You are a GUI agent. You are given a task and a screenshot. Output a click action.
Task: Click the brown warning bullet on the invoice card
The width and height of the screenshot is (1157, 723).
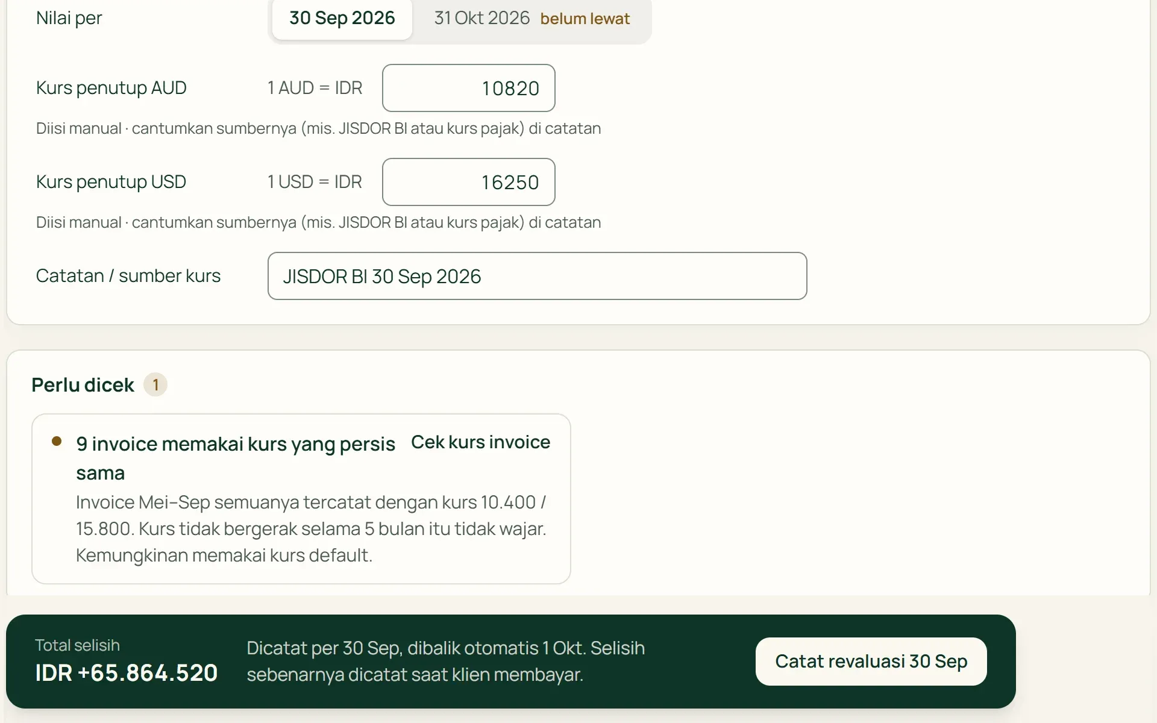pyautogui.click(x=57, y=441)
